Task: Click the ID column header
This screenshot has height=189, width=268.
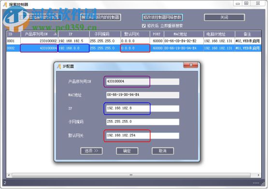Action: tap(14, 34)
